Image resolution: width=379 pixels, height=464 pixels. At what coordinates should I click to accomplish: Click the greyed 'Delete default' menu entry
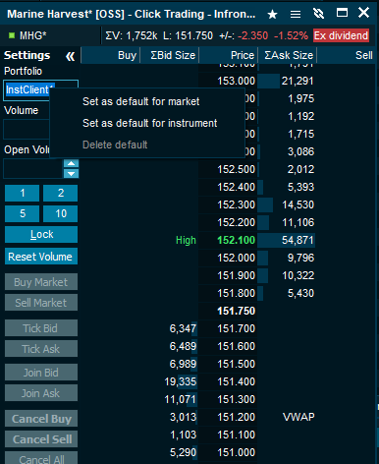click(115, 145)
